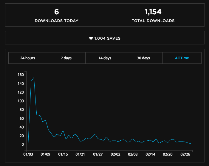Select the All Time tab

[x=182, y=58]
